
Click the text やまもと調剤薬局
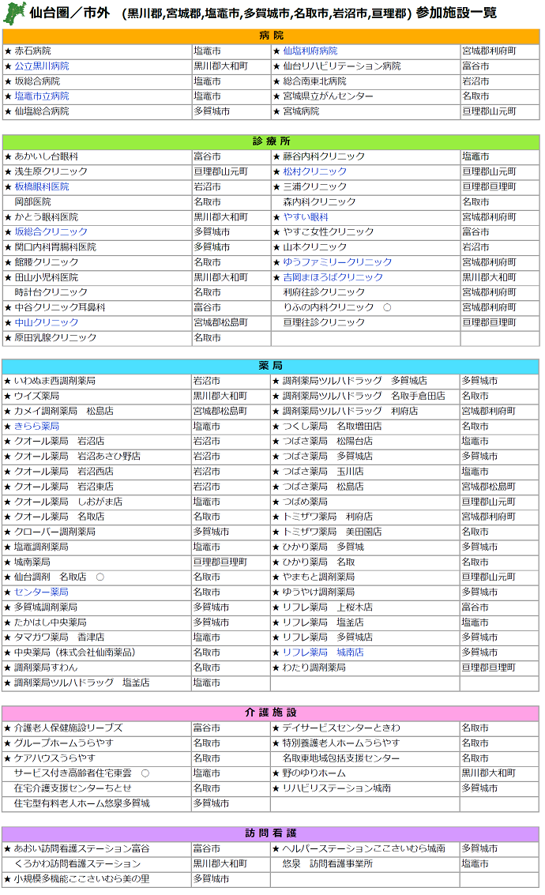319,577
